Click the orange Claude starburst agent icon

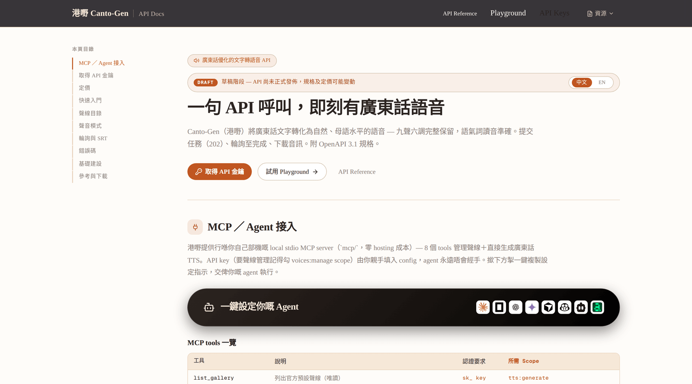point(483,307)
